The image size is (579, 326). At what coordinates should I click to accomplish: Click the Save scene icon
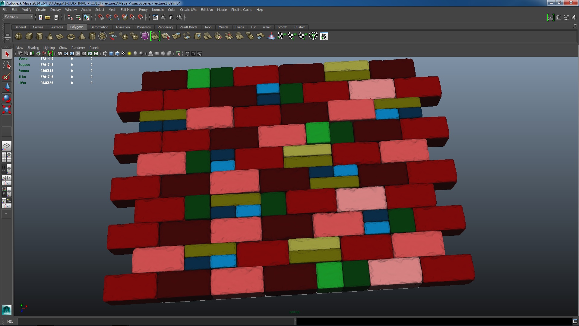(x=56, y=17)
